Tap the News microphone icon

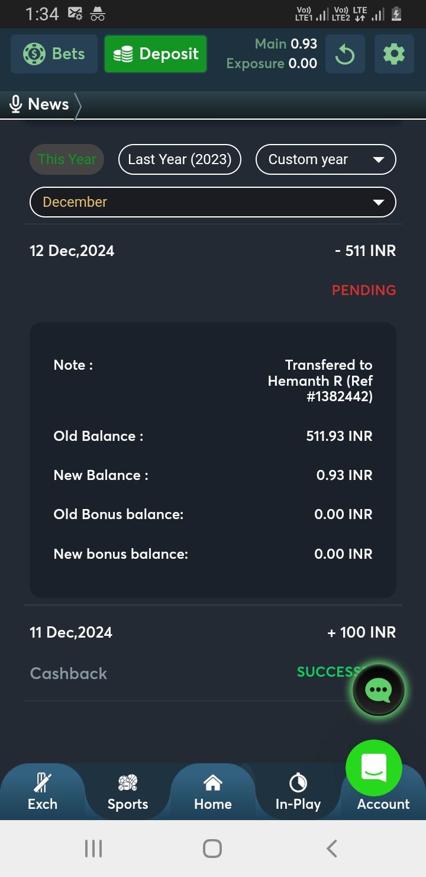(16, 105)
